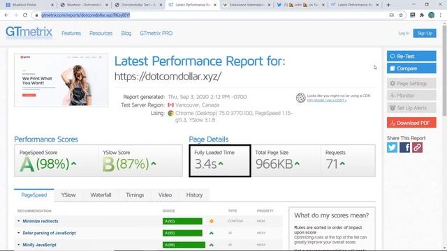Share report on Facebook icon
The width and height of the screenshot is (447, 251).
[404, 147]
